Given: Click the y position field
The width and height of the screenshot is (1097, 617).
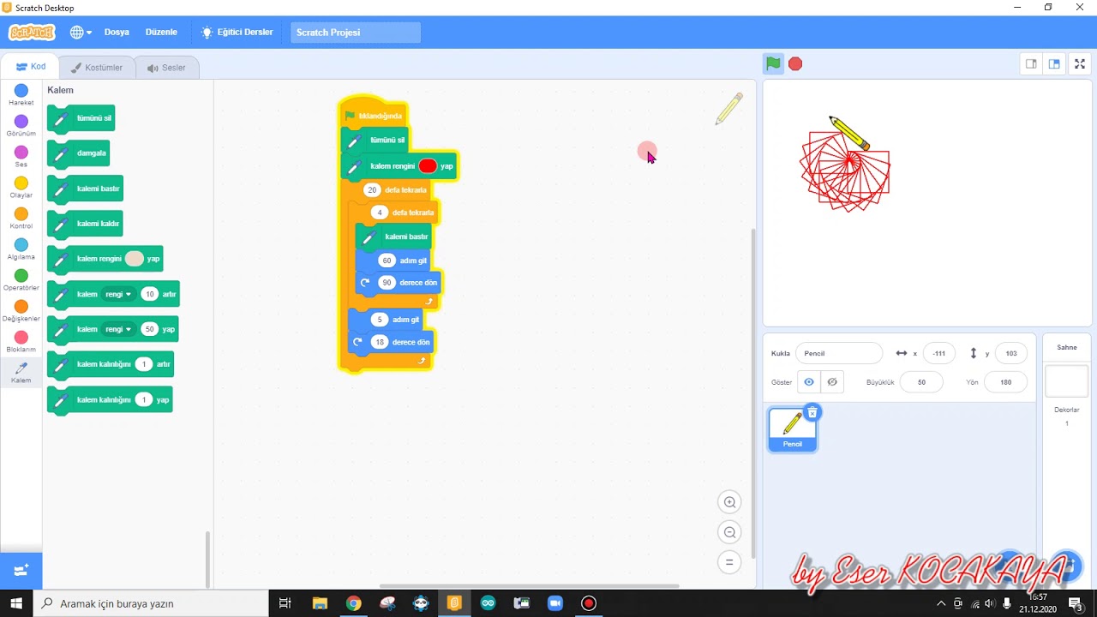Looking at the screenshot, I should point(1011,353).
